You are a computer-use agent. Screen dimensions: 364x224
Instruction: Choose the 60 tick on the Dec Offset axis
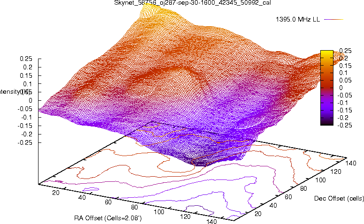[x=288, y=197]
